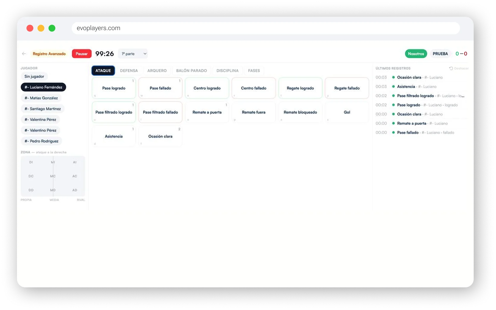Choose player Matías González
This screenshot has height=310, width=496.
coord(41,98)
